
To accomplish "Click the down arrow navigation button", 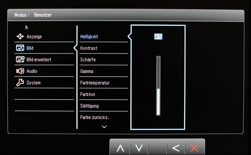I will 139,148.
